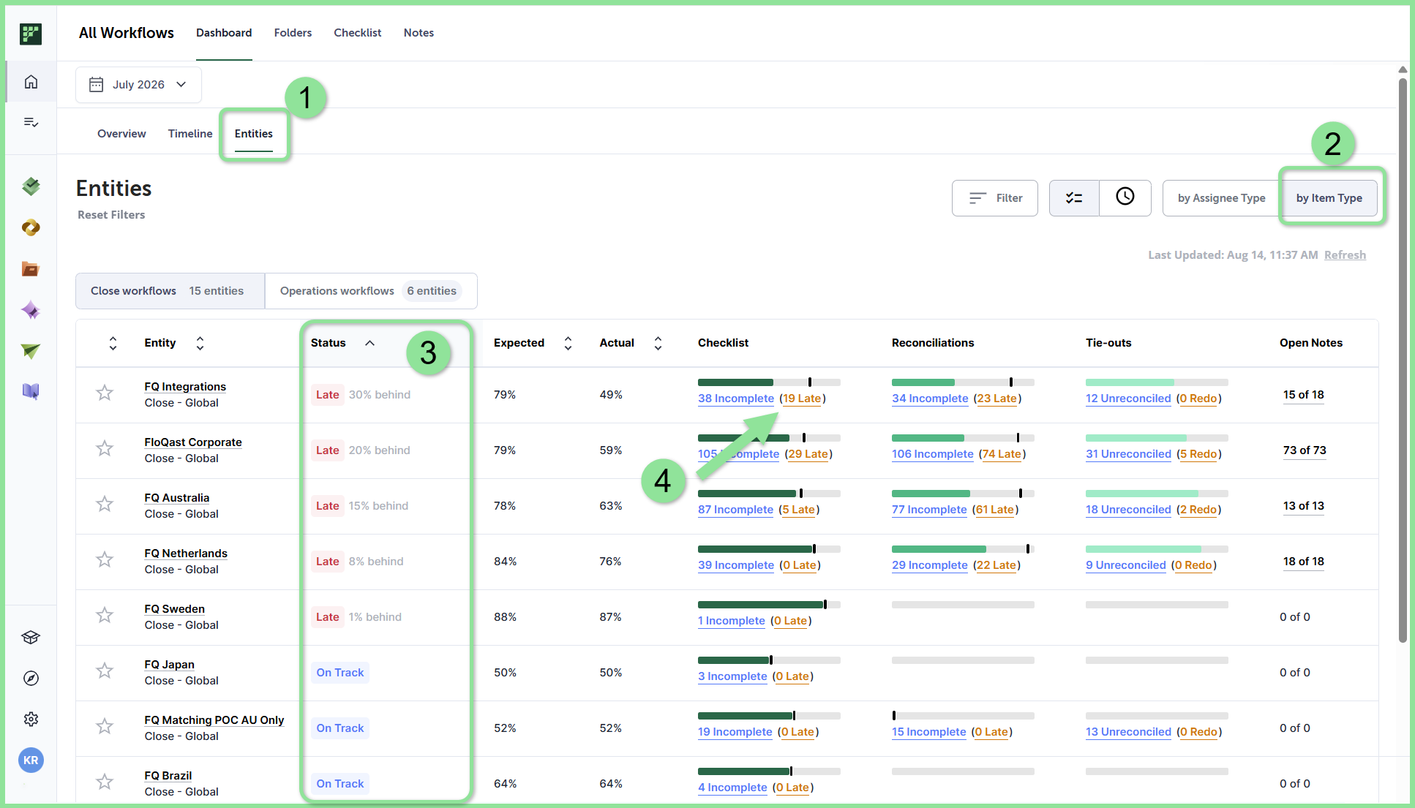Click Reset Filters link

[x=111, y=215]
